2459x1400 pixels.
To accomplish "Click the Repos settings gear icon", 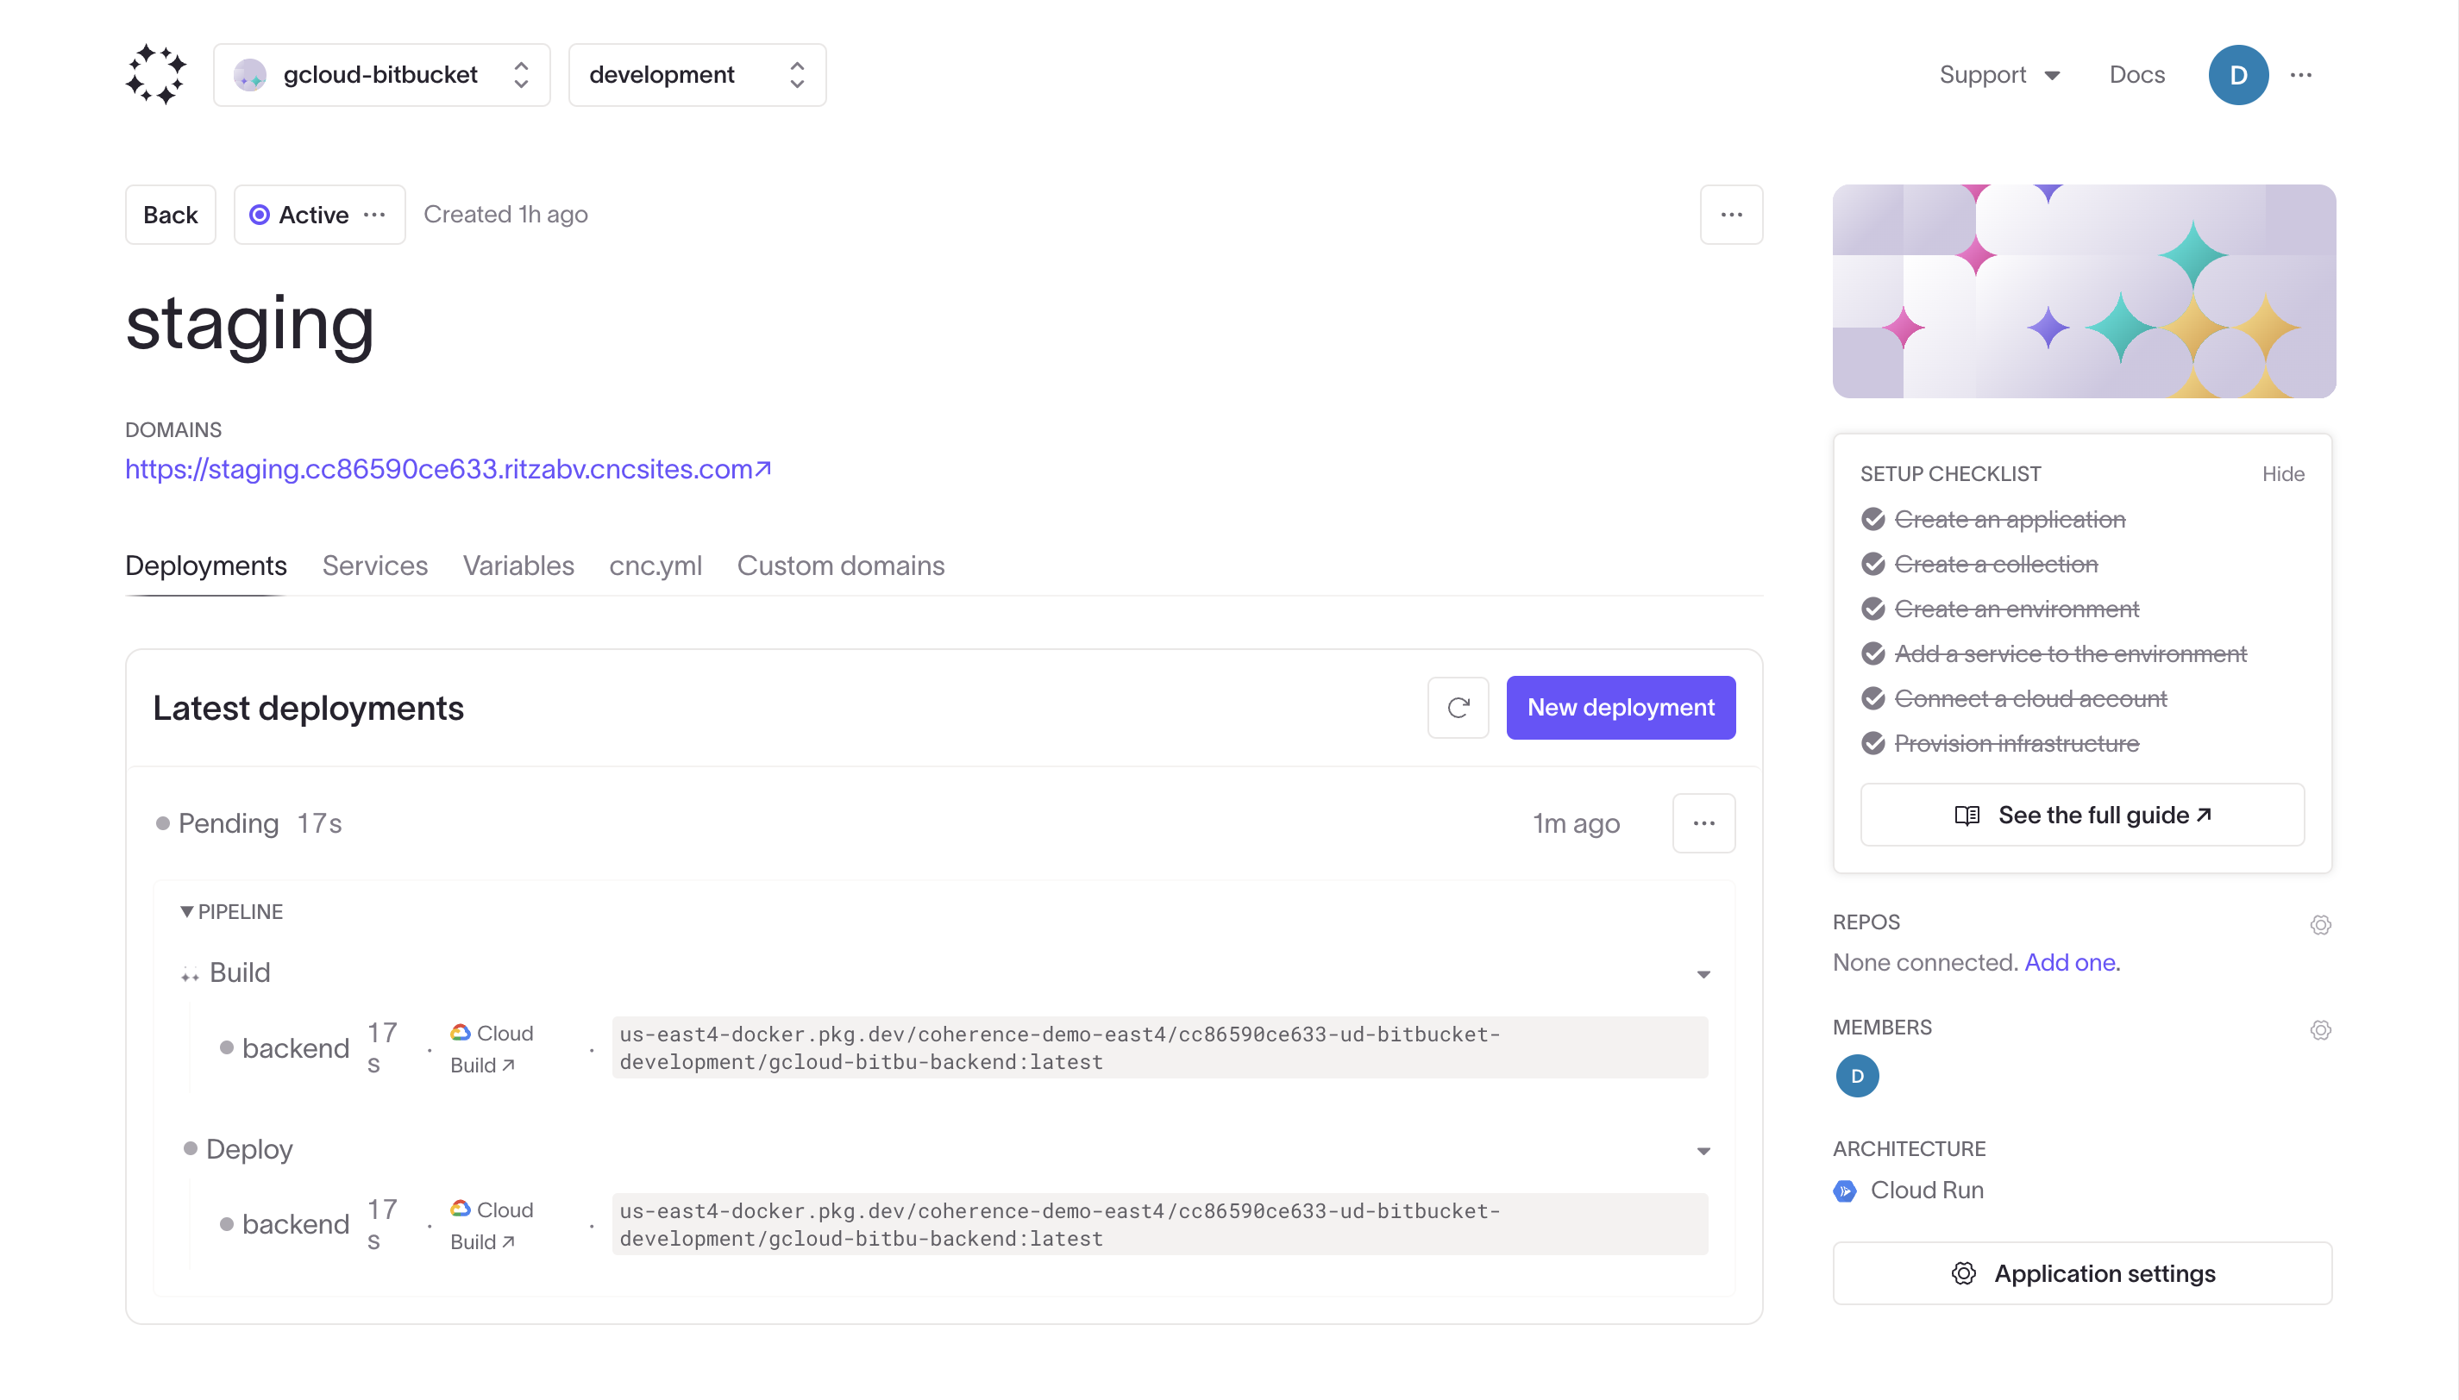I will [x=2322, y=924].
